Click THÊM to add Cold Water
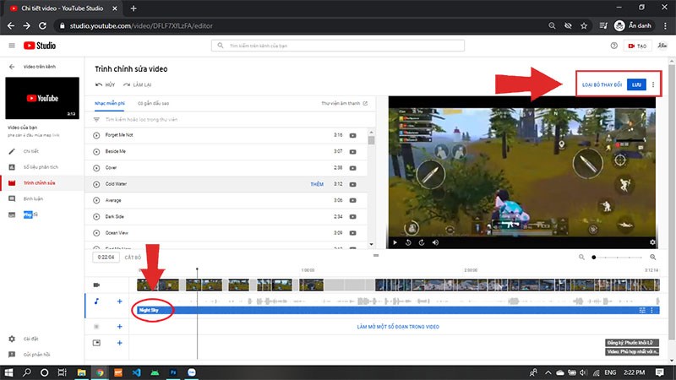This screenshot has width=676, height=380. [x=317, y=184]
